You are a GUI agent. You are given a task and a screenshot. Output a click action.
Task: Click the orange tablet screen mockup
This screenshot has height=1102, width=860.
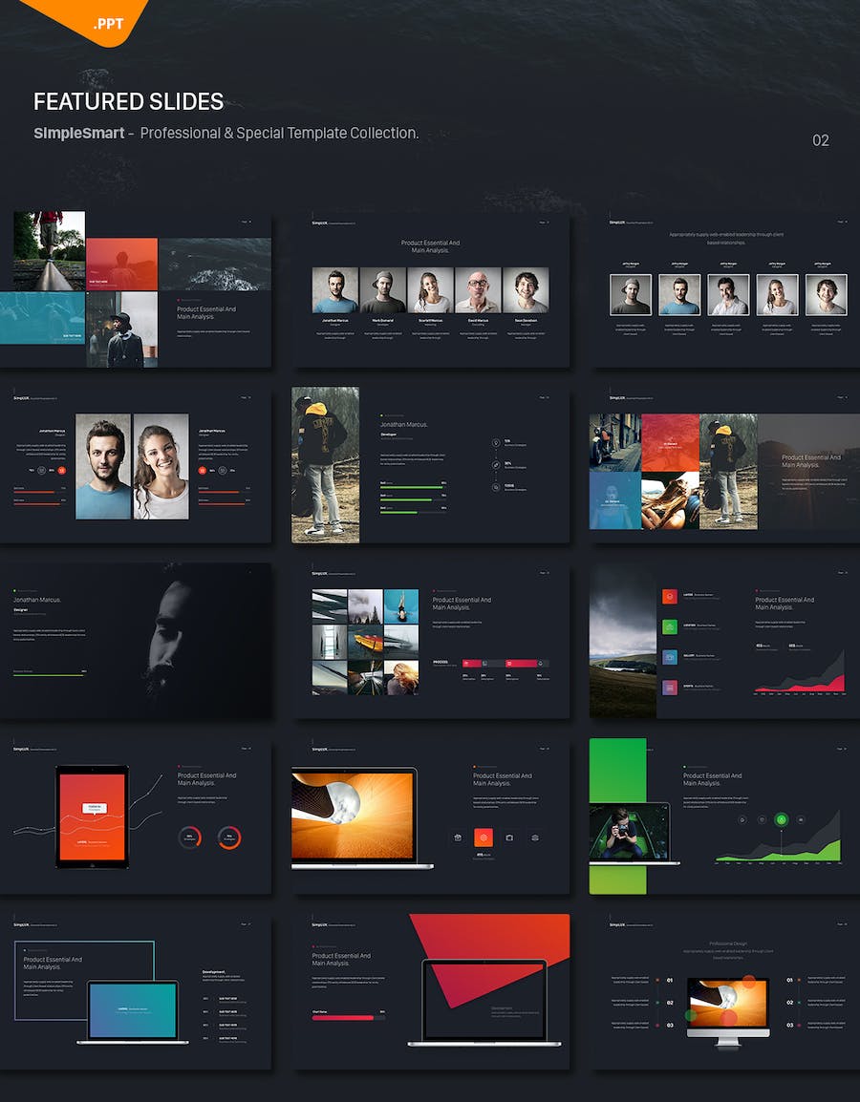click(94, 815)
